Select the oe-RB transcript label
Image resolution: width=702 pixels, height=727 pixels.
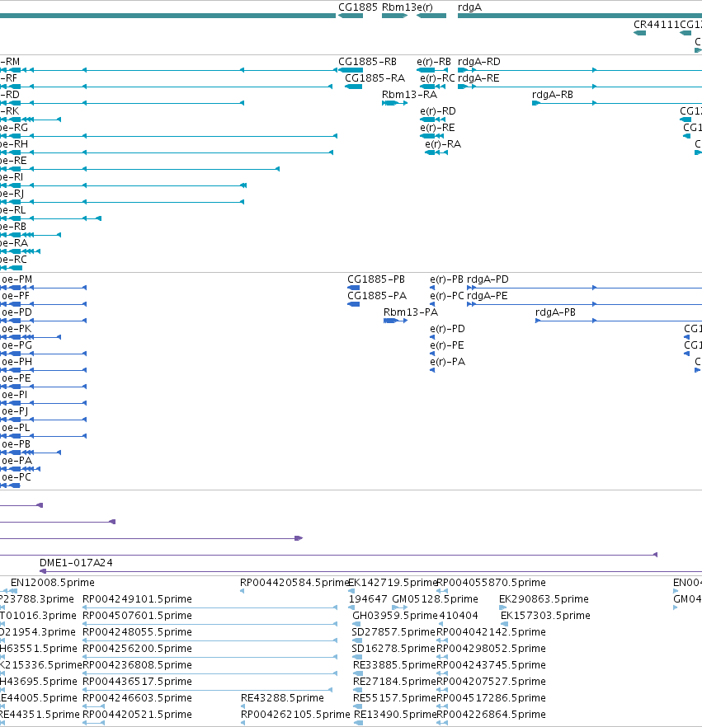13,226
